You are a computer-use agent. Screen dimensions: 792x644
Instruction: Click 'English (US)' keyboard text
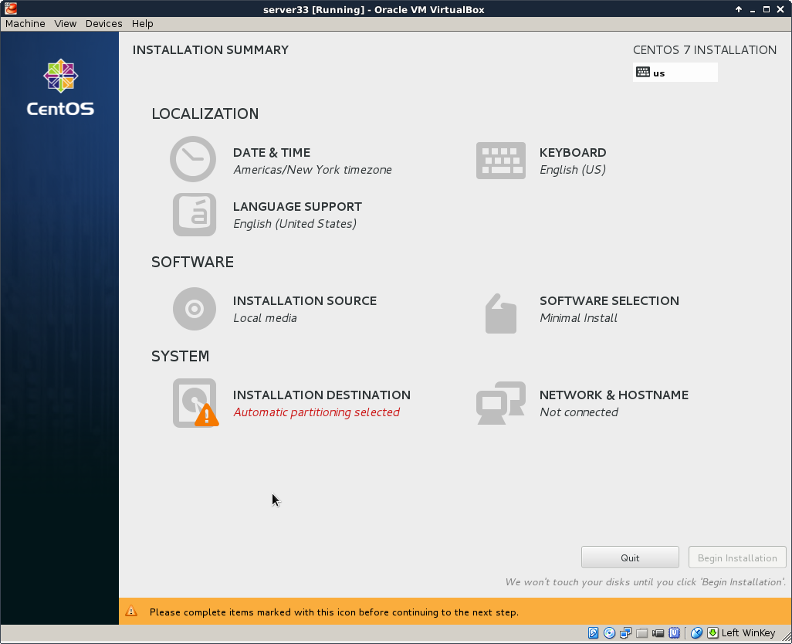tap(573, 170)
